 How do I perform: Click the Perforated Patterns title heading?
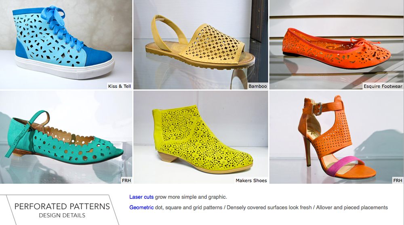(62, 206)
